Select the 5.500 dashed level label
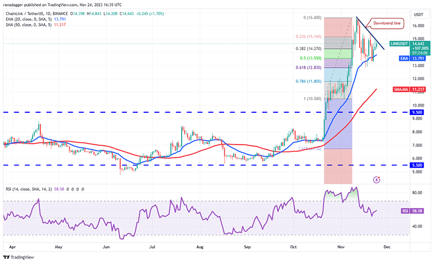This screenshot has height=263, width=434. [417, 165]
